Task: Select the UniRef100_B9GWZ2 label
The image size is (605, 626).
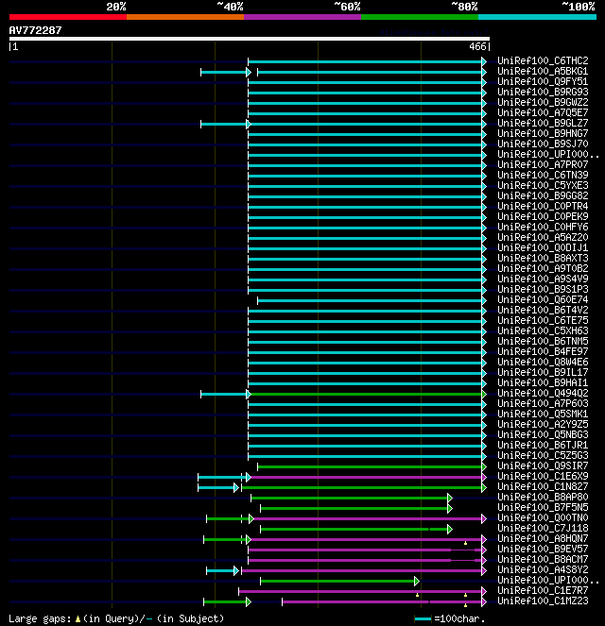Action: click(543, 102)
